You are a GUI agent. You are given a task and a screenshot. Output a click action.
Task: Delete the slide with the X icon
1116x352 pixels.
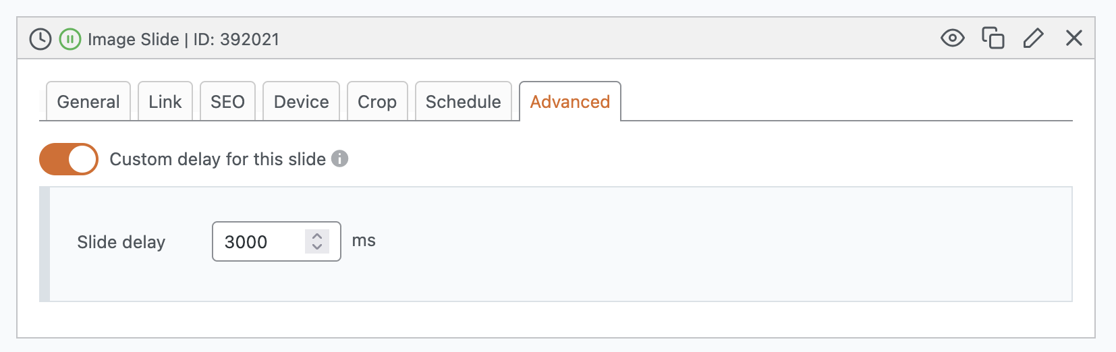[x=1073, y=38]
